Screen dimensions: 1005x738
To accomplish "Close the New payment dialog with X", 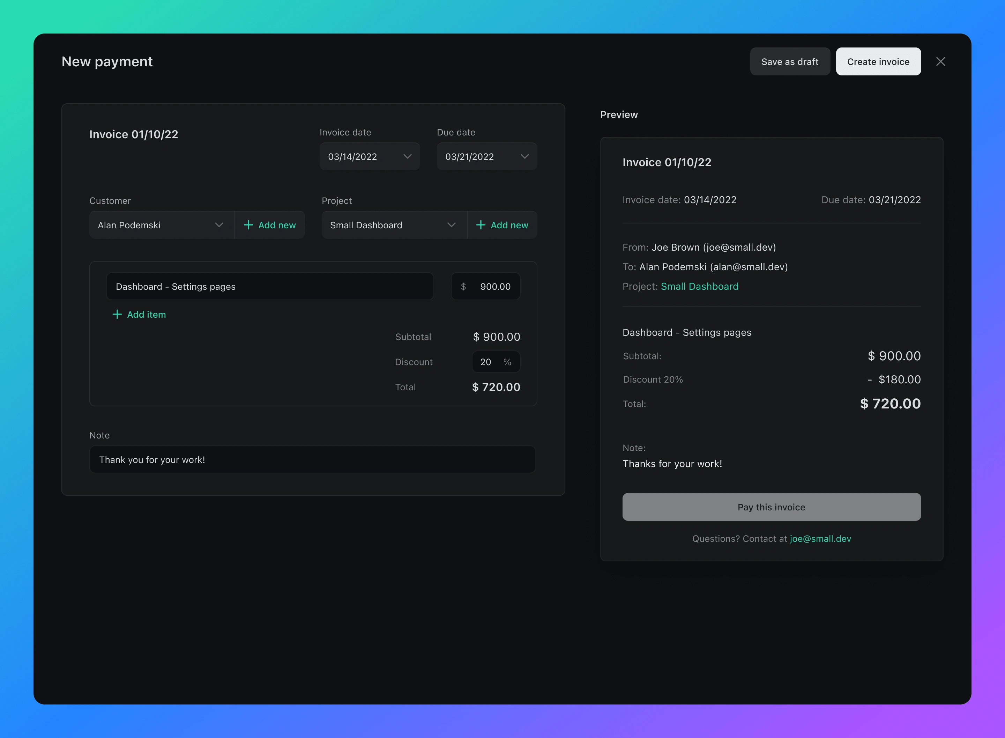I will pyautogui.click(x=940, y=62).
